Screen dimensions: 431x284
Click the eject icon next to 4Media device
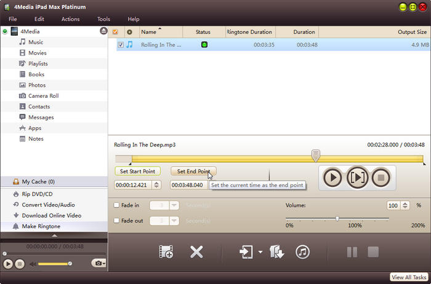[103, 31]
